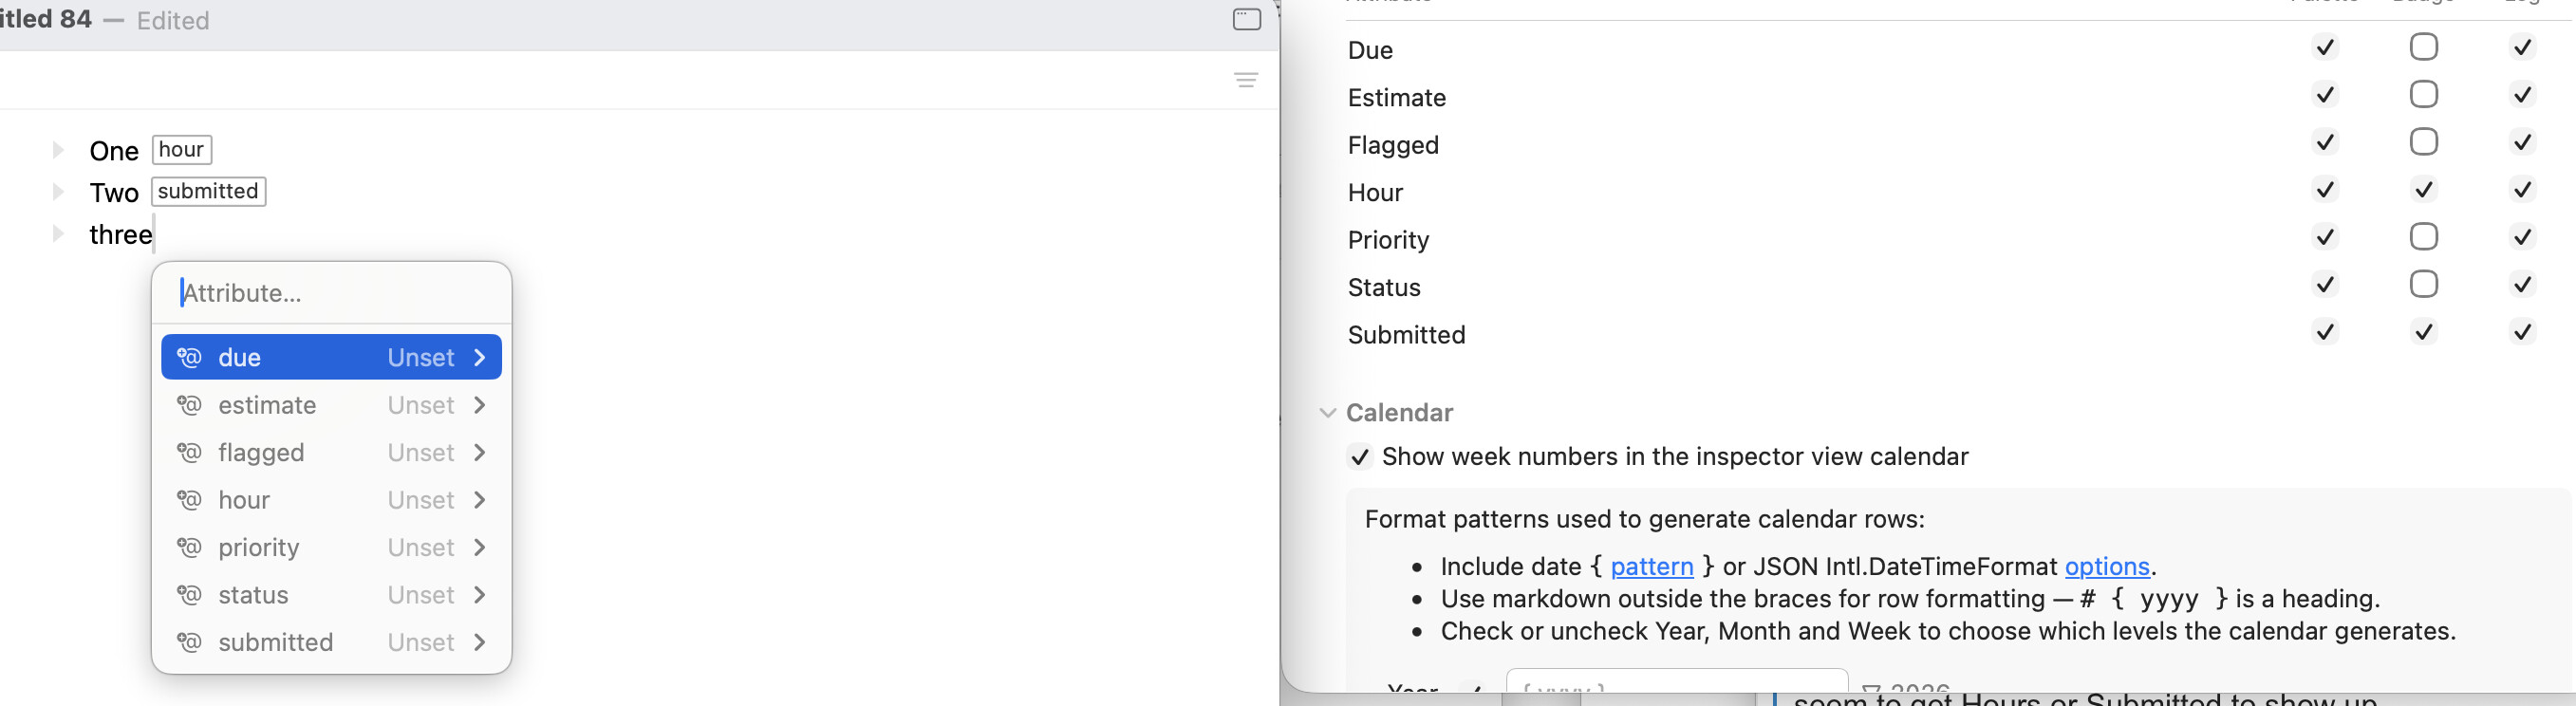The width and height of the screenshot is (2576, 706).
Task: Disable show week numbers in calendar
Action: [x=1359, y=457]
